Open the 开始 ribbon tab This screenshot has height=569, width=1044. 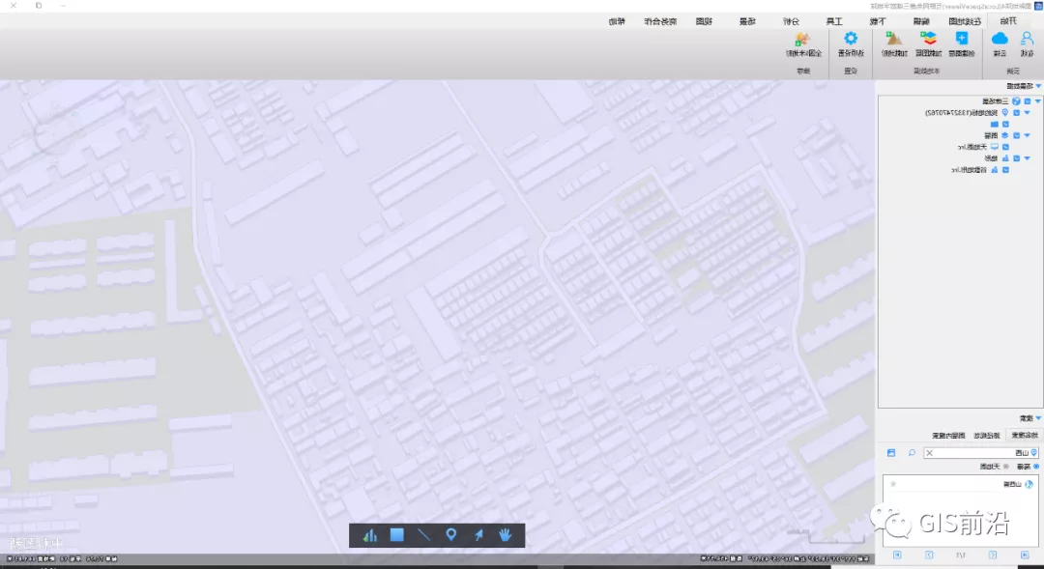[x=1008, y=21]
